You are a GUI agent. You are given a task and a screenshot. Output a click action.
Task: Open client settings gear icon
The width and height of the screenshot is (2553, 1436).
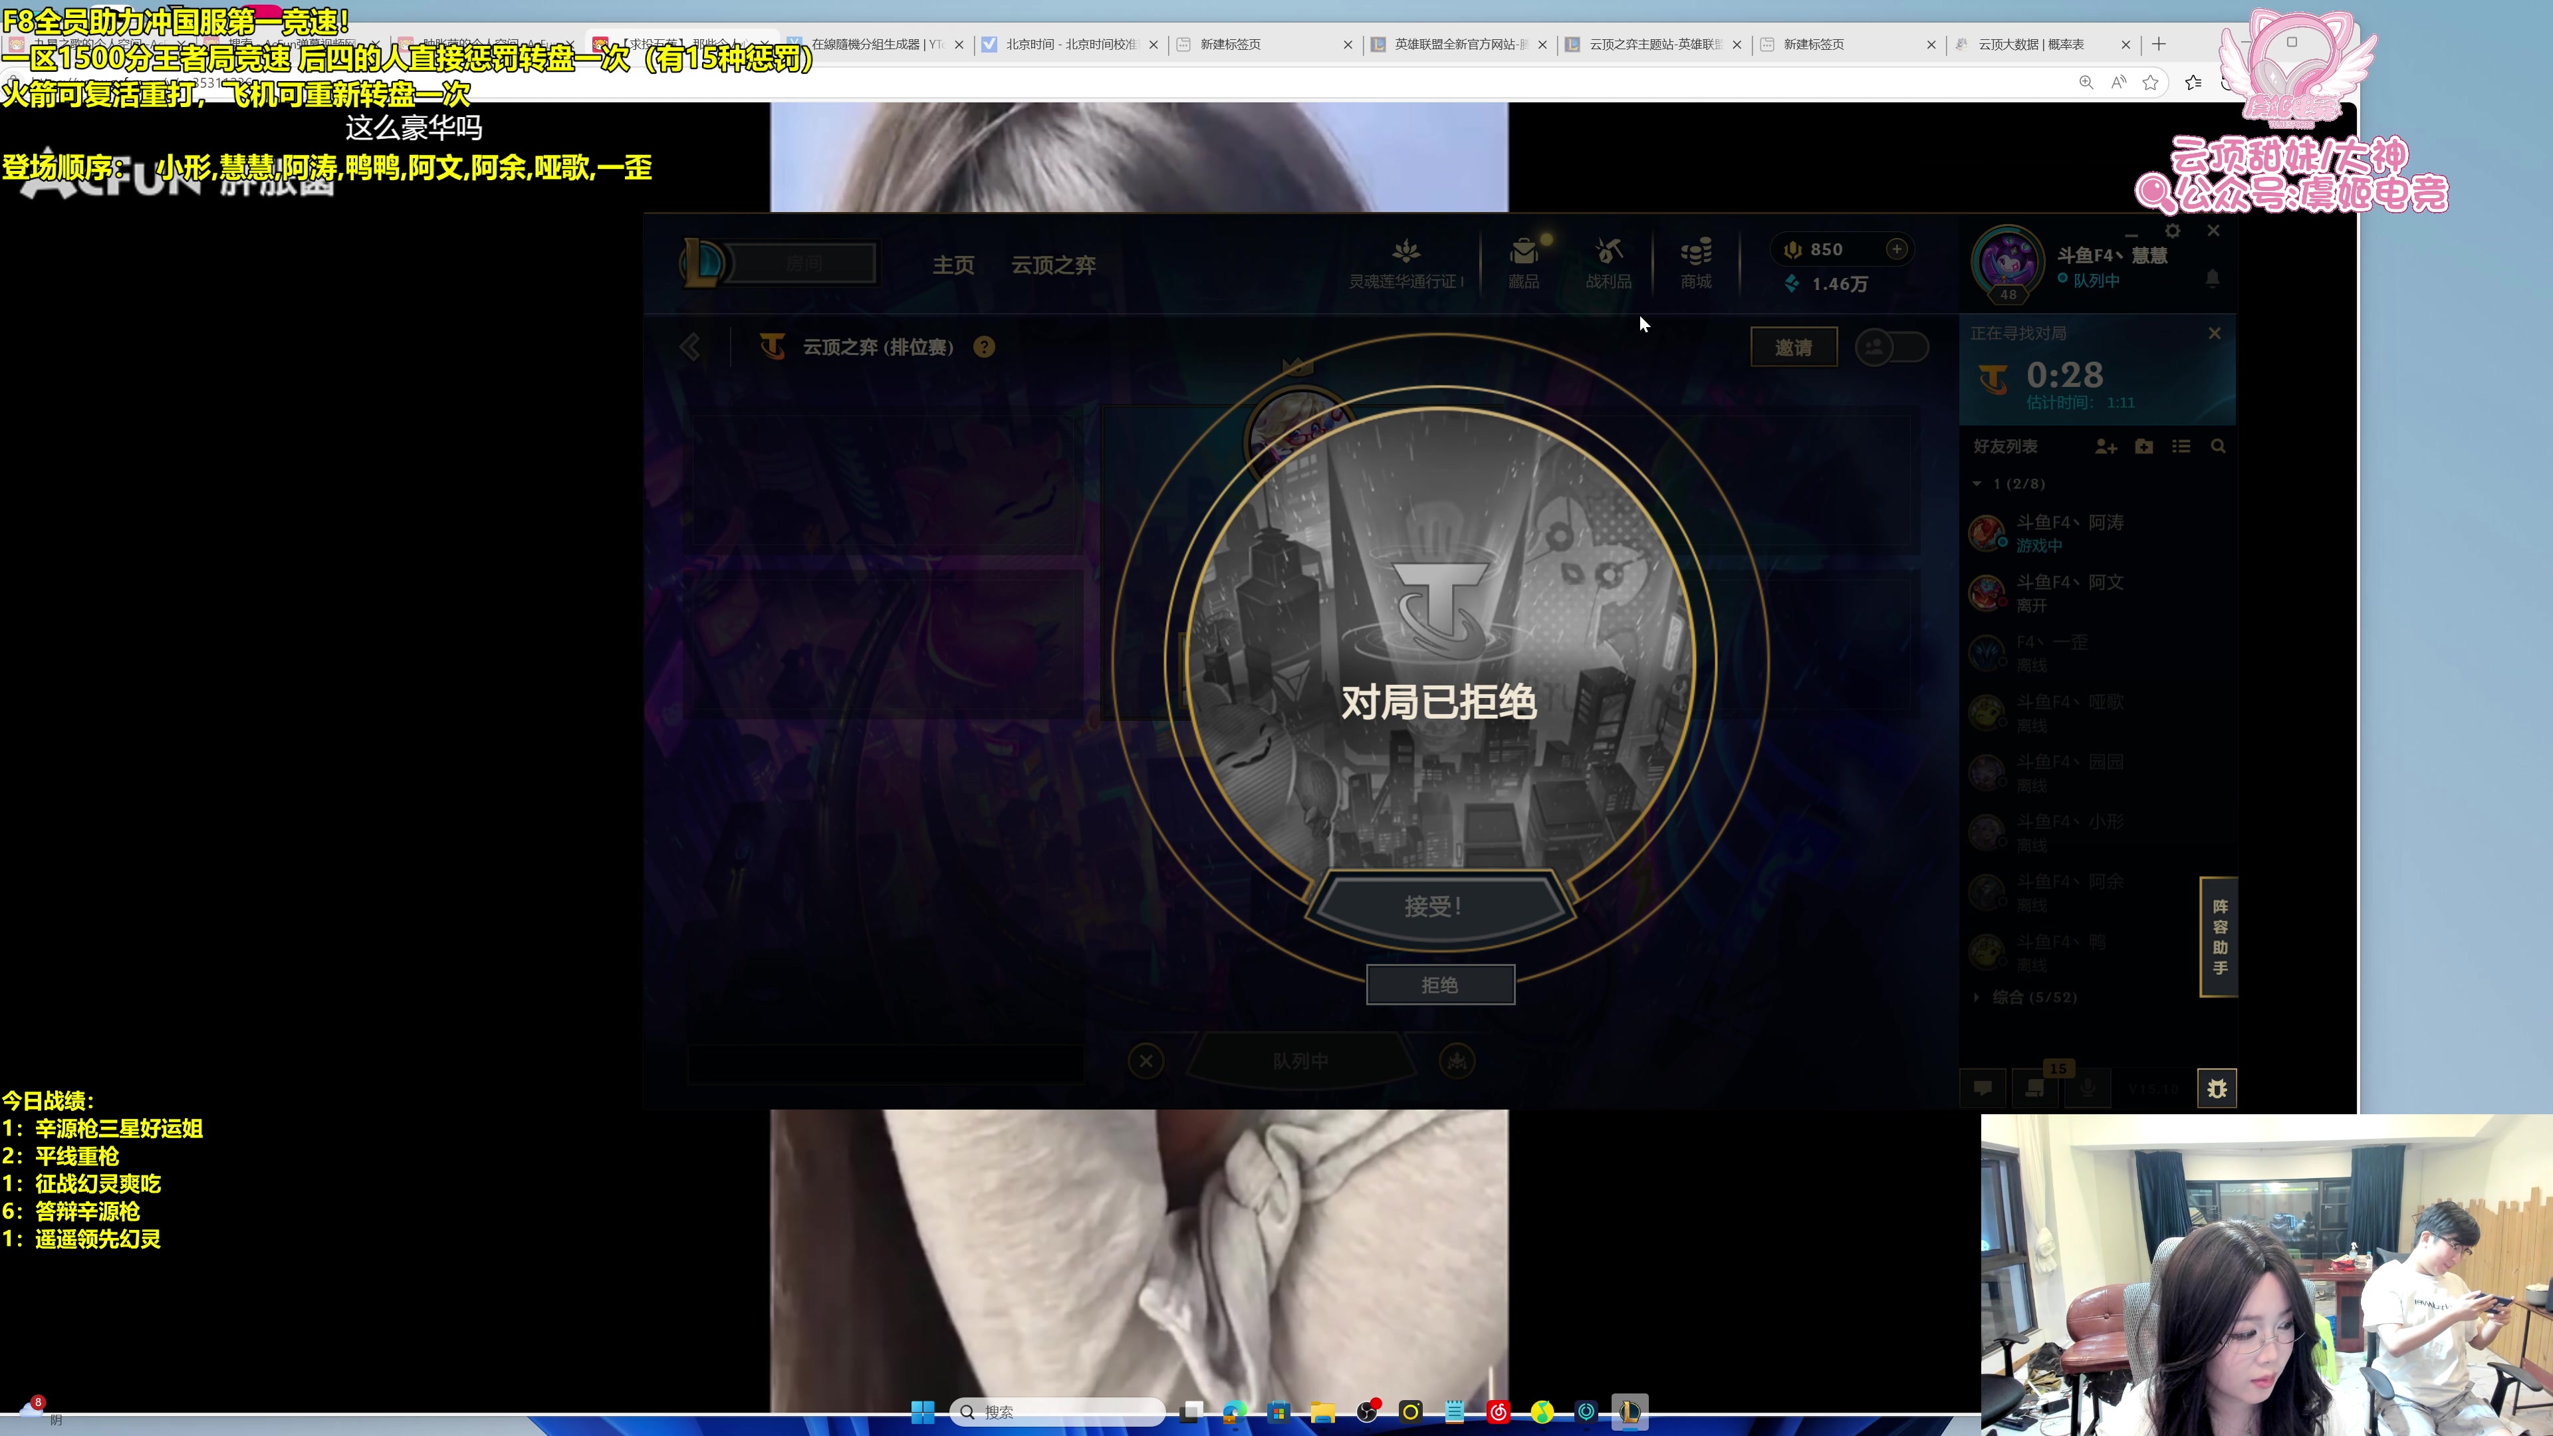coord(2173,231)
